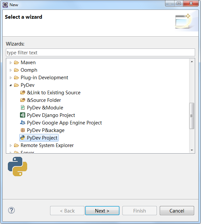Image resolution: width=201 pixels, height=224 pixels.
Task: Click the wizard list scroll down arrow
Action: [192, 150]
